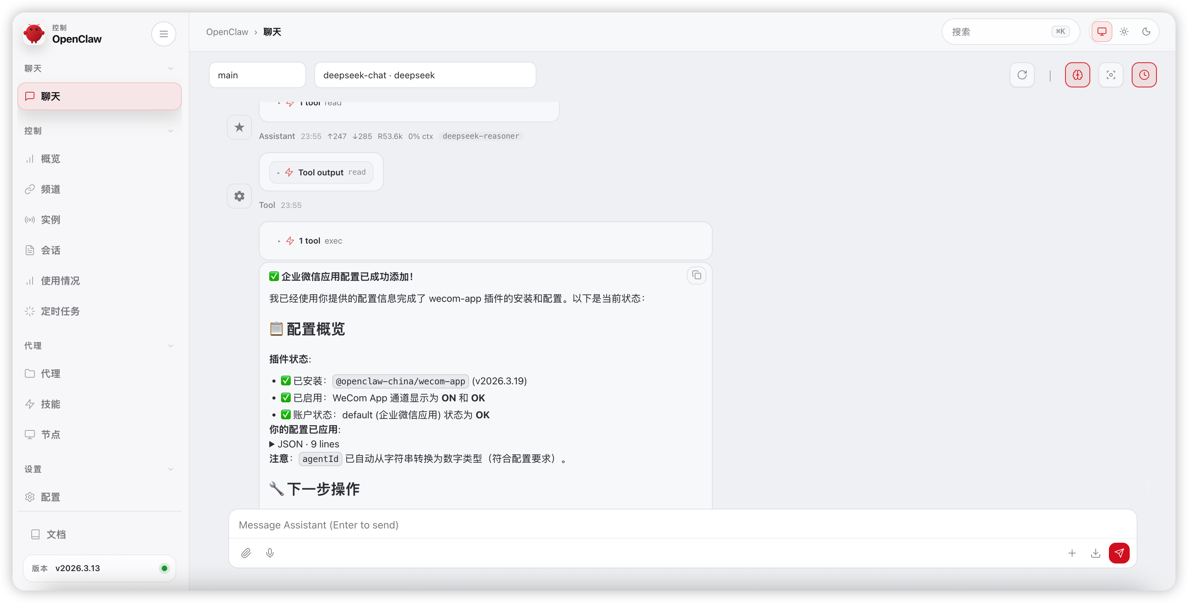Open the 文档 link
Screen dimensions: 1188x603
tap(56, 534)
